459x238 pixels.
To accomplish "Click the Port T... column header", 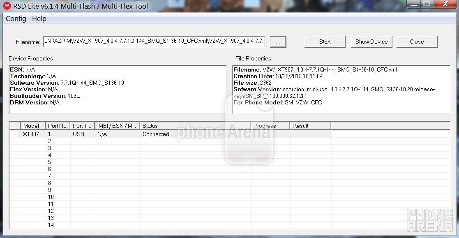I will [82, 126].
